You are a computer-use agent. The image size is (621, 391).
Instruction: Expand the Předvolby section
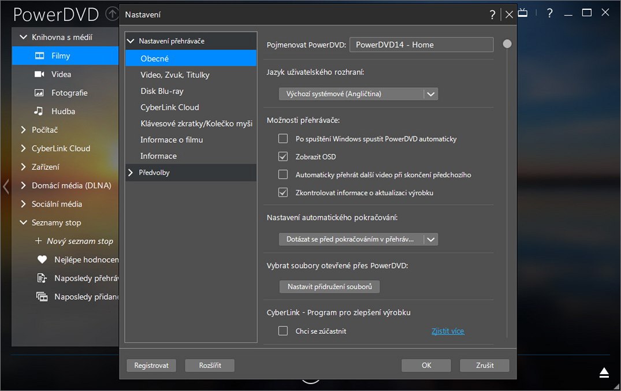[131, 173]
